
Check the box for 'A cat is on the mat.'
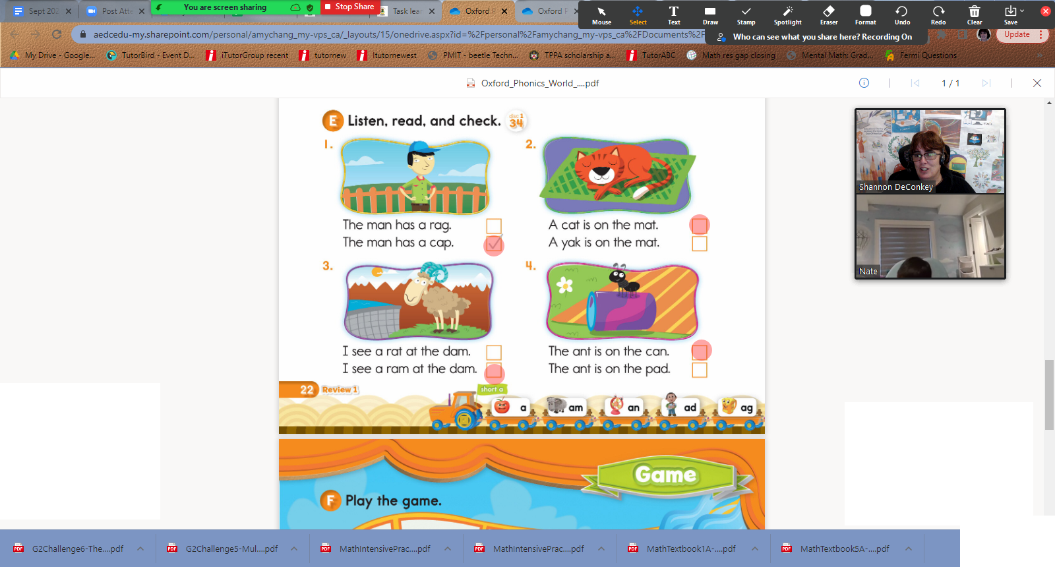click(x=700, y=225)
